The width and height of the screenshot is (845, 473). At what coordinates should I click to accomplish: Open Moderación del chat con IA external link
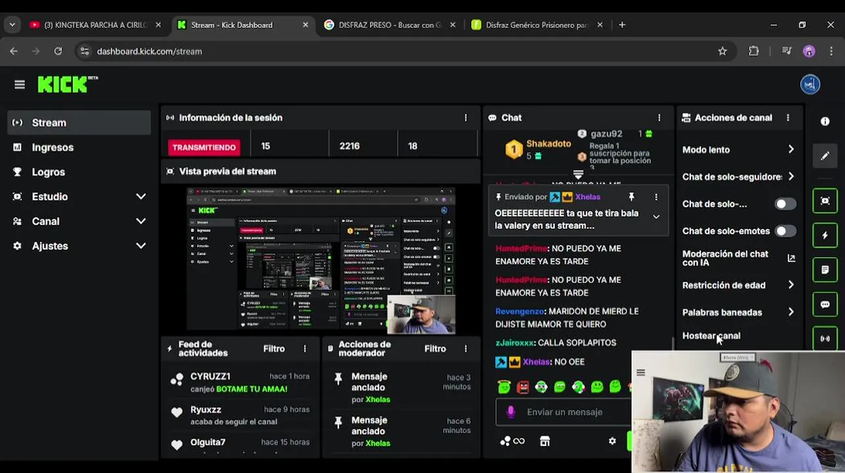coord(791,258)
